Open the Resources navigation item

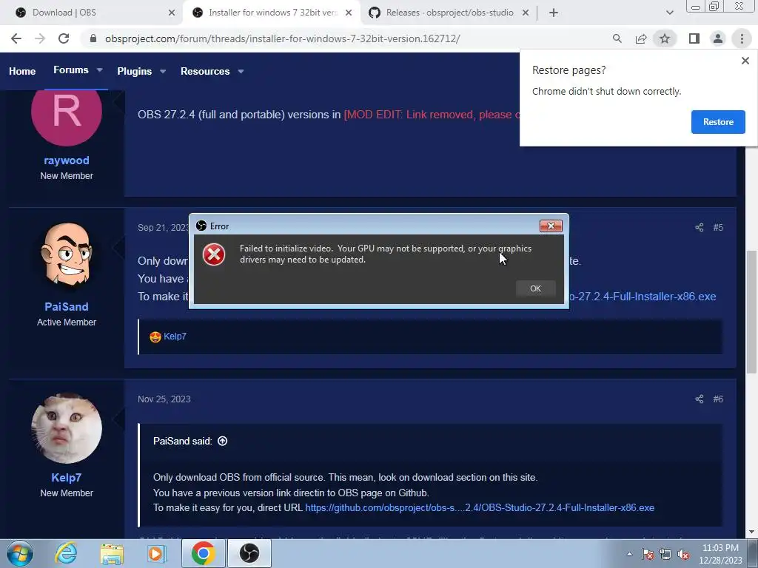pos(205,71)
